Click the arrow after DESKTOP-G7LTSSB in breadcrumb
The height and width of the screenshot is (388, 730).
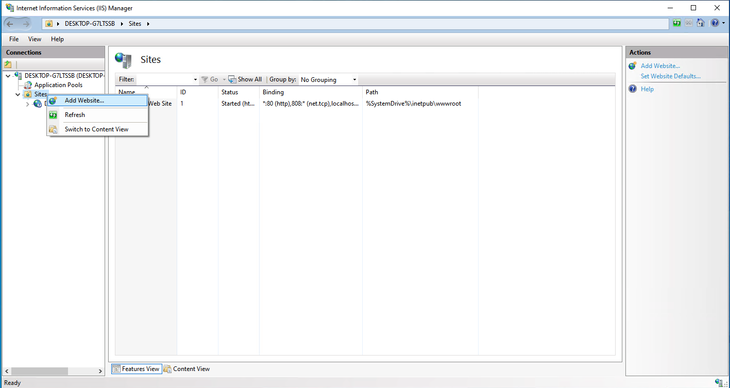[x=122, y=24]
